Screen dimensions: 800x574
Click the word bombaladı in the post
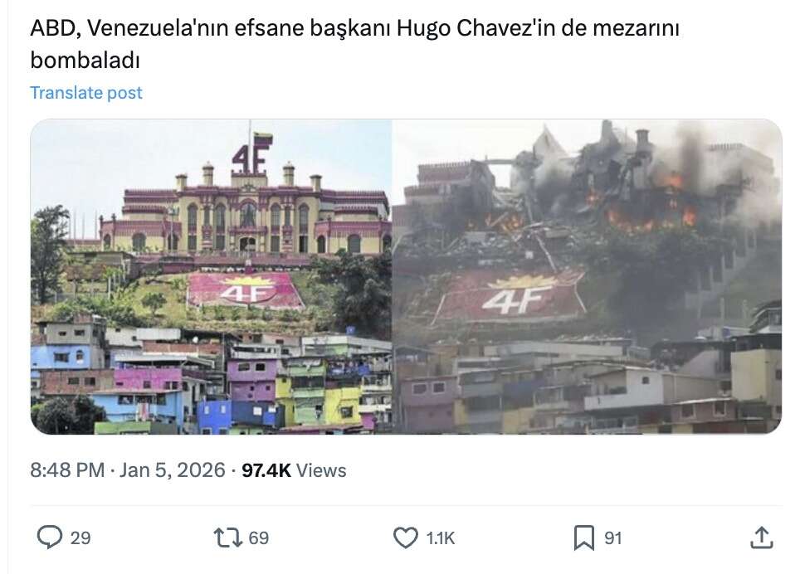coord(85,61)
